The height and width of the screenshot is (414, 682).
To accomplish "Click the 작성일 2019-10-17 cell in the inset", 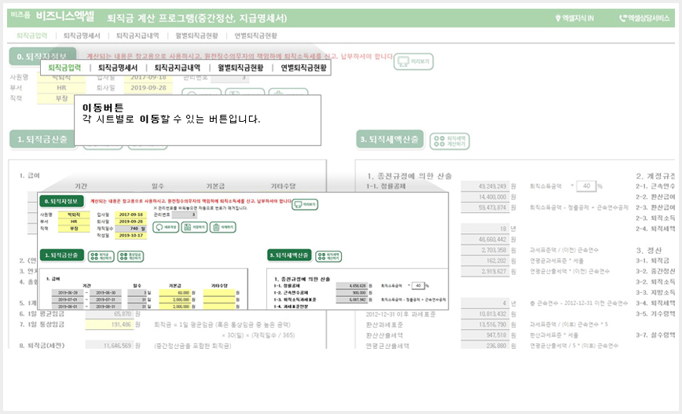I will [x=131, y=236].
